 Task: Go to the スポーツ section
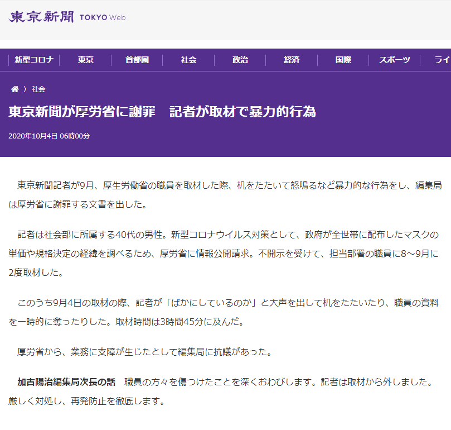[x=395, y=60]
